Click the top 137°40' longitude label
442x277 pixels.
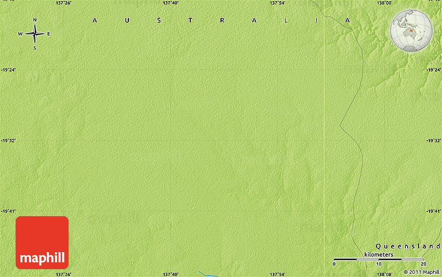pos(171,3)
